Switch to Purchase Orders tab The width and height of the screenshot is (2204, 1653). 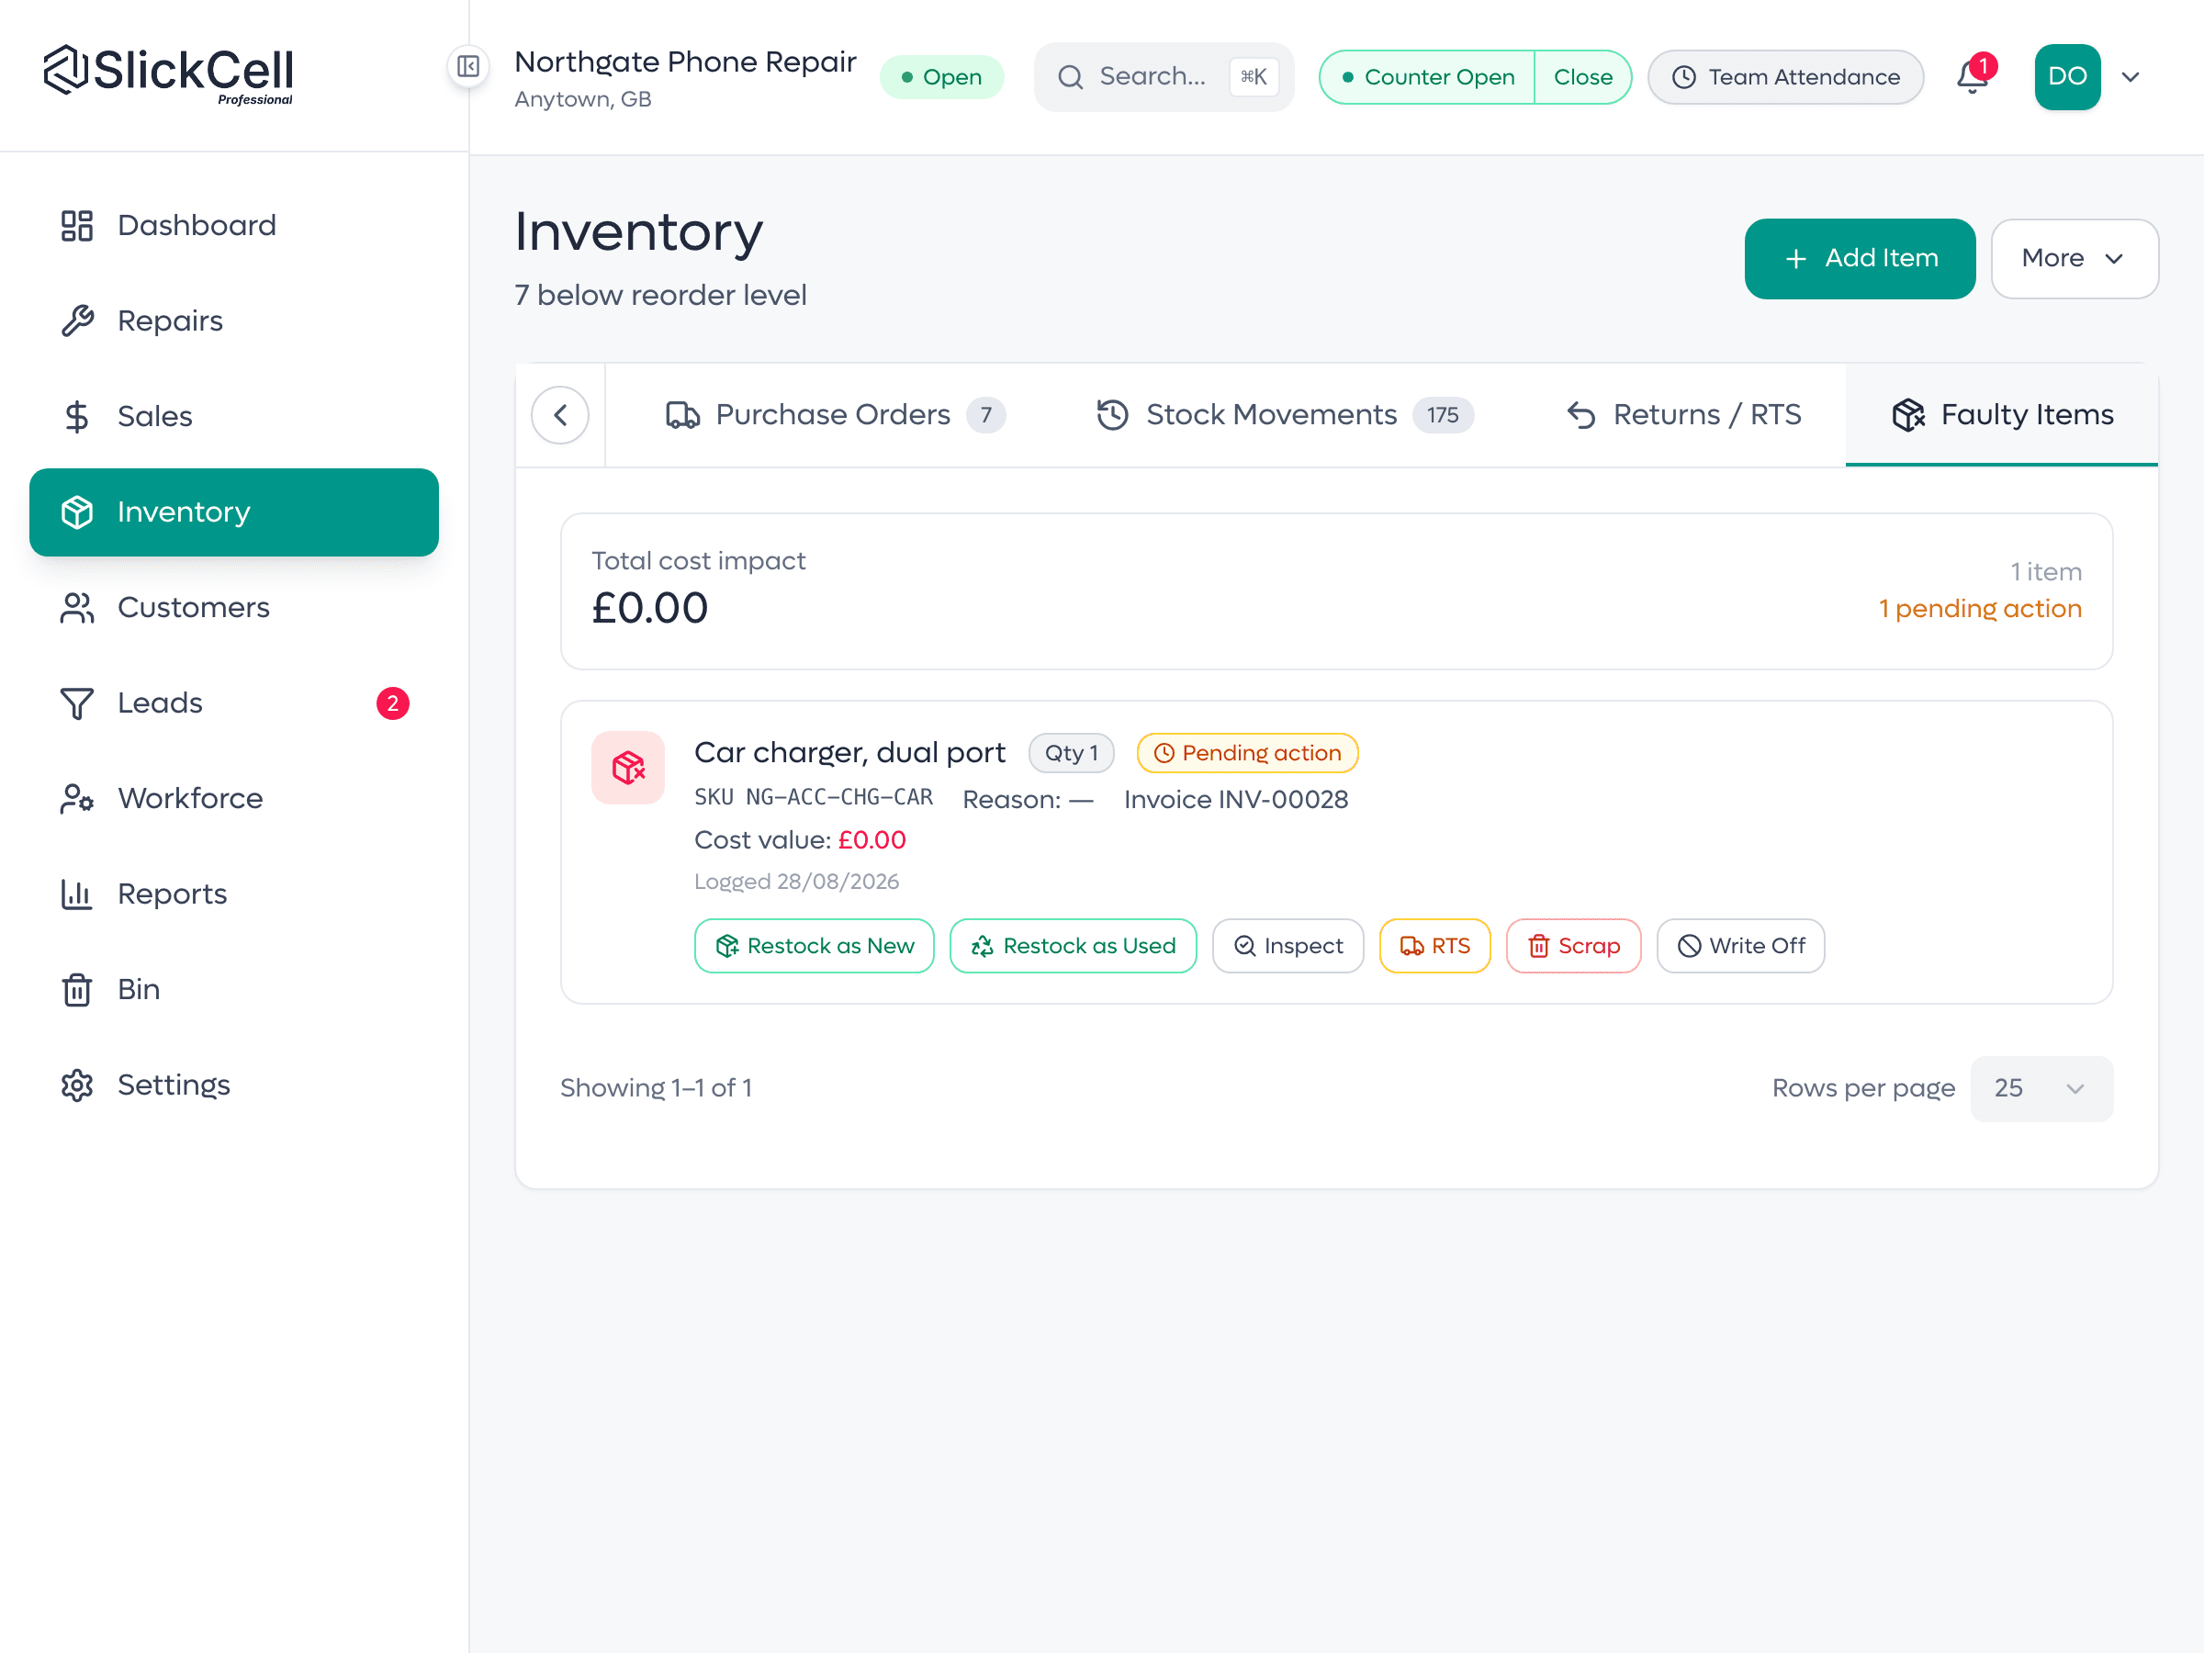click(x=835, y=414)
